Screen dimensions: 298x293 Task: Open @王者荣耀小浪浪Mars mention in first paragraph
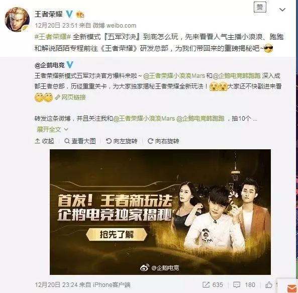pos(174,76)
